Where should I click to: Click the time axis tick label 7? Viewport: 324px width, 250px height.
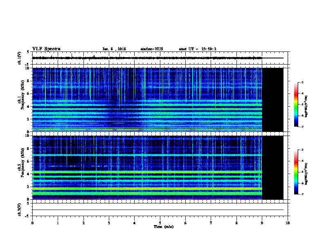[x=211, y=223]
